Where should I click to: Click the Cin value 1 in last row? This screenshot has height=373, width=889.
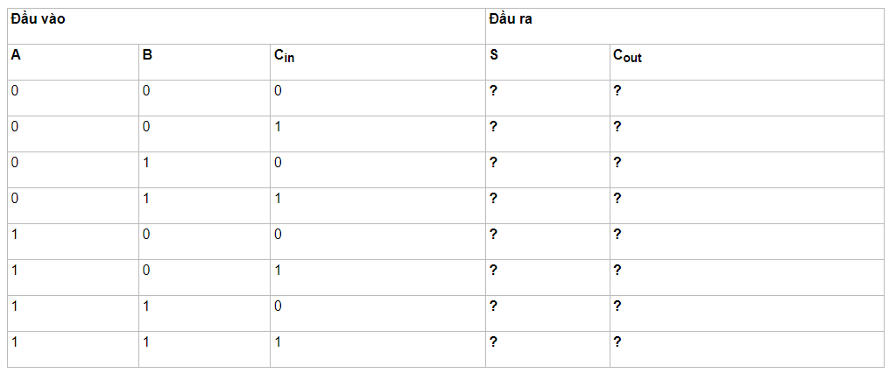coord(278,342)
